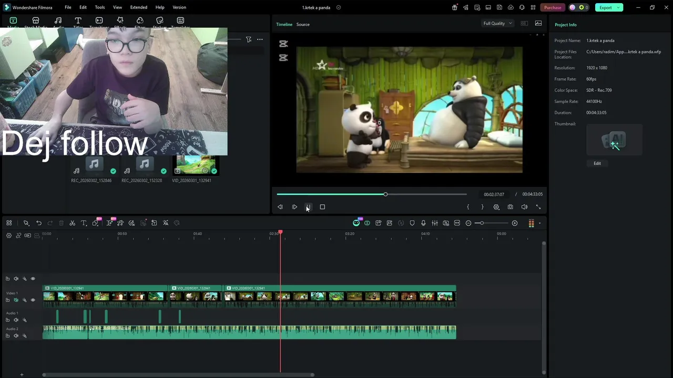Expand the audio meter dropdown arrow

(539, 223)
